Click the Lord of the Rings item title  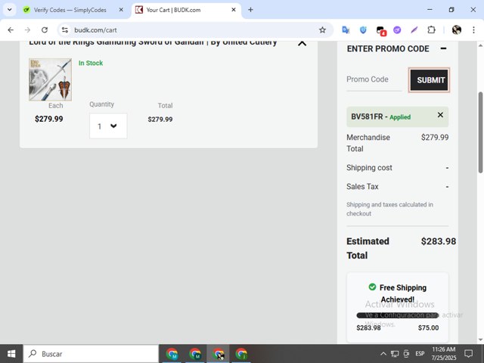[x=153, y=42]
